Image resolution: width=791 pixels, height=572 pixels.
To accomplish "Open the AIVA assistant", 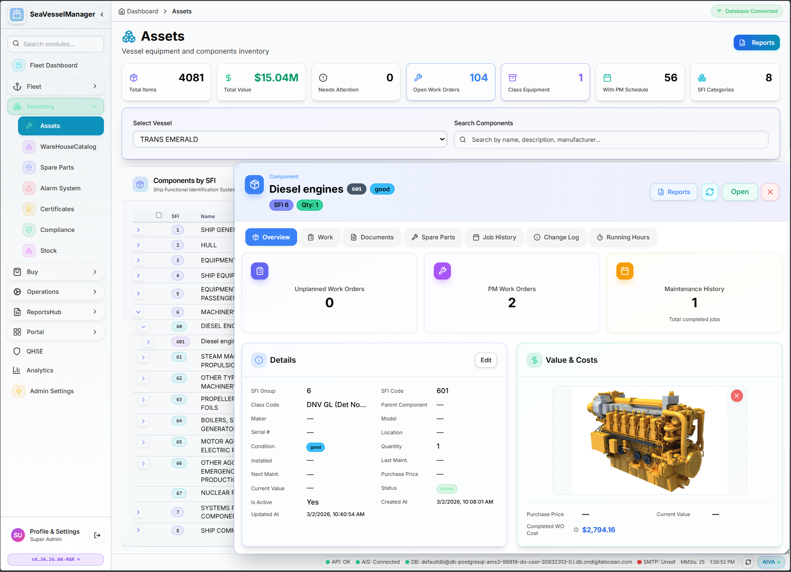I will (770, 562).
